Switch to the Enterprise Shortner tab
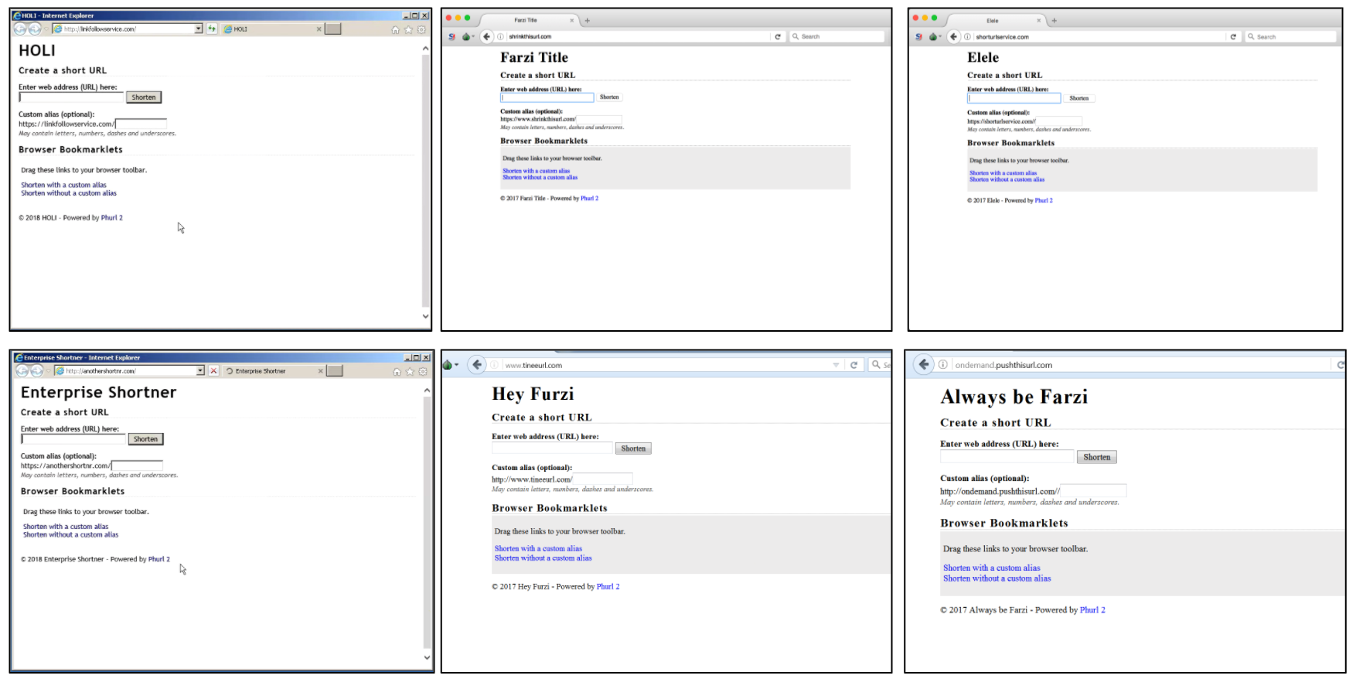Viewport: 1363px width, 689px height. pyautogui.click(x=261, y=371)
